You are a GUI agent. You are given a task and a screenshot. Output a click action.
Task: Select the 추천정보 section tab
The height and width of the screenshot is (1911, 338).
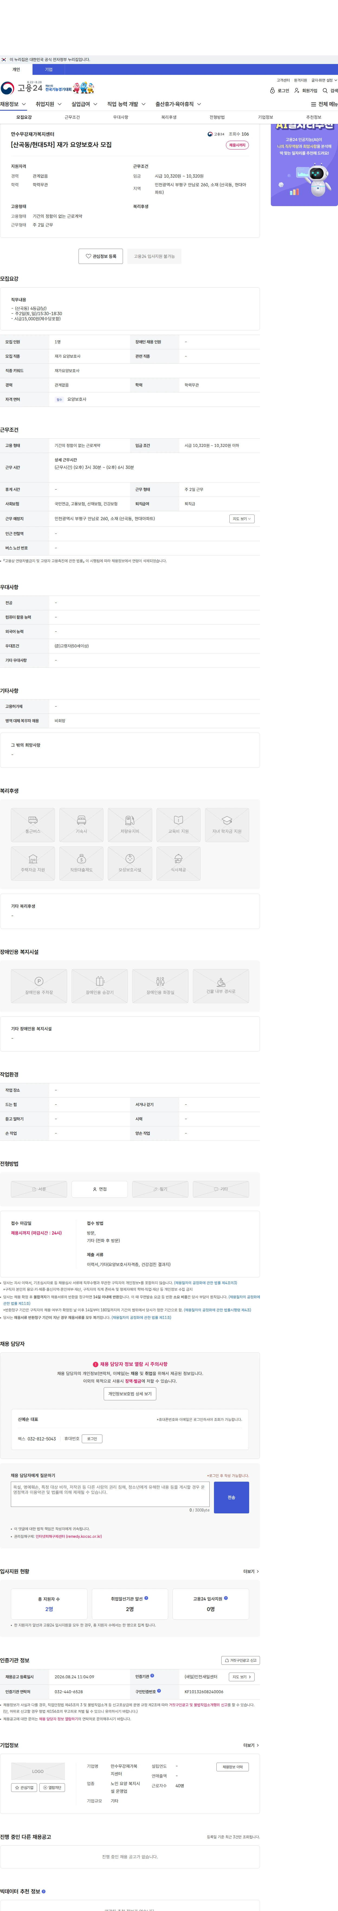314,117
